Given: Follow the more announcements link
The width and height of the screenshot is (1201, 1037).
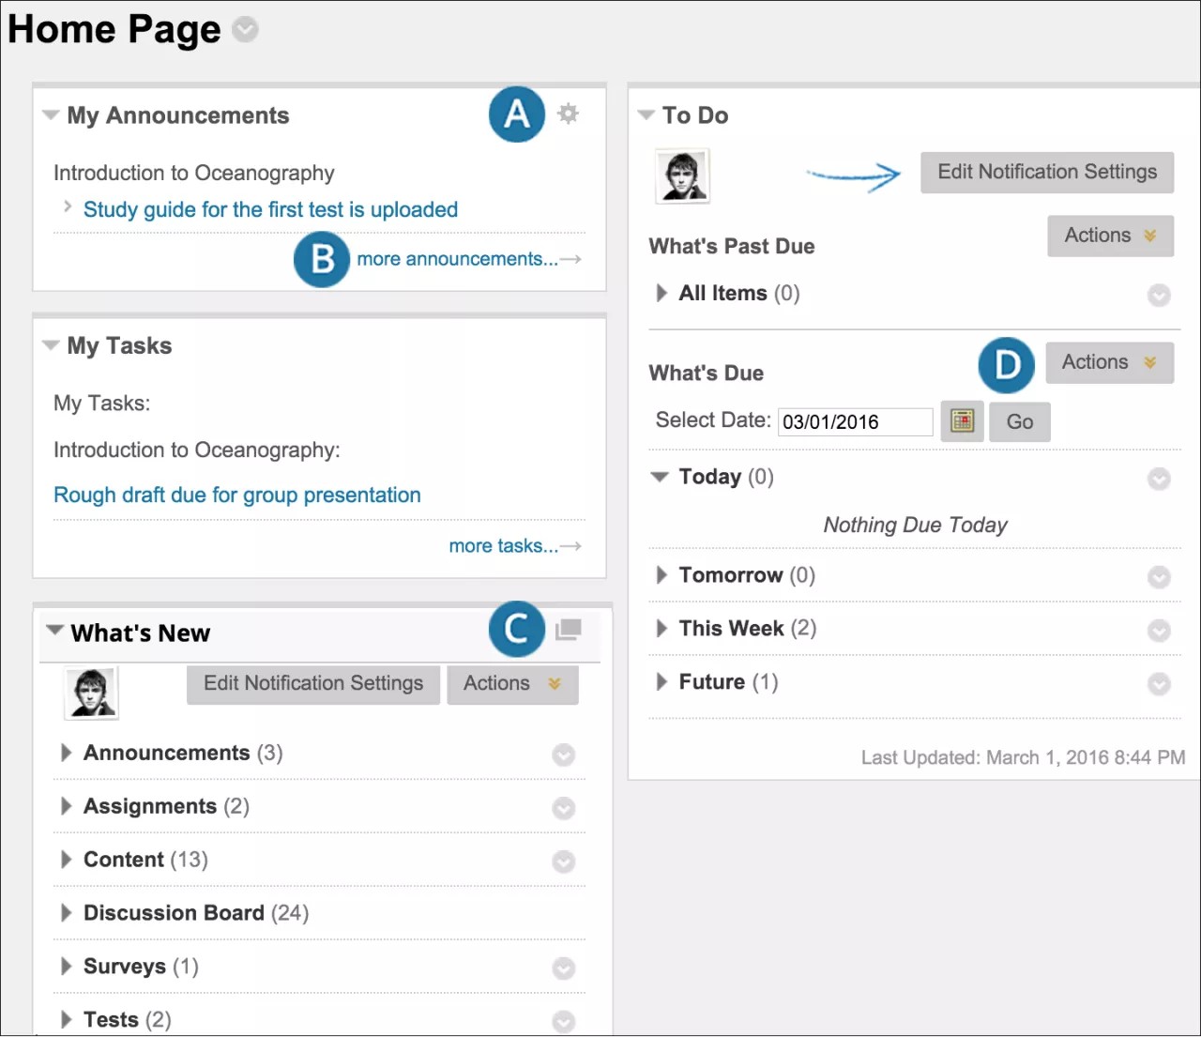Looking at the screenshot, I should [x=459, y=259].
